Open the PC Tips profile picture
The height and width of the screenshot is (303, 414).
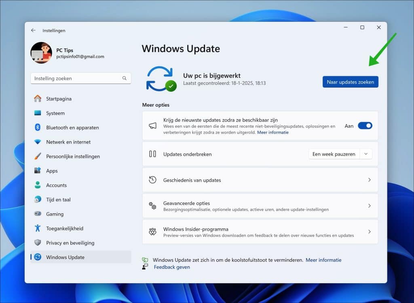[x=41, y=53]
